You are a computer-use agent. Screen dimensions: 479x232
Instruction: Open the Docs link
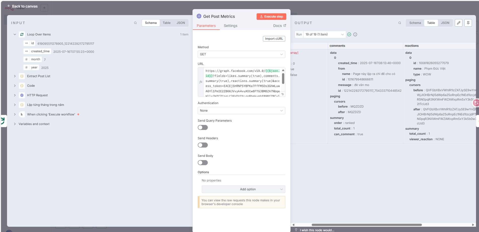tap(280, 26)
